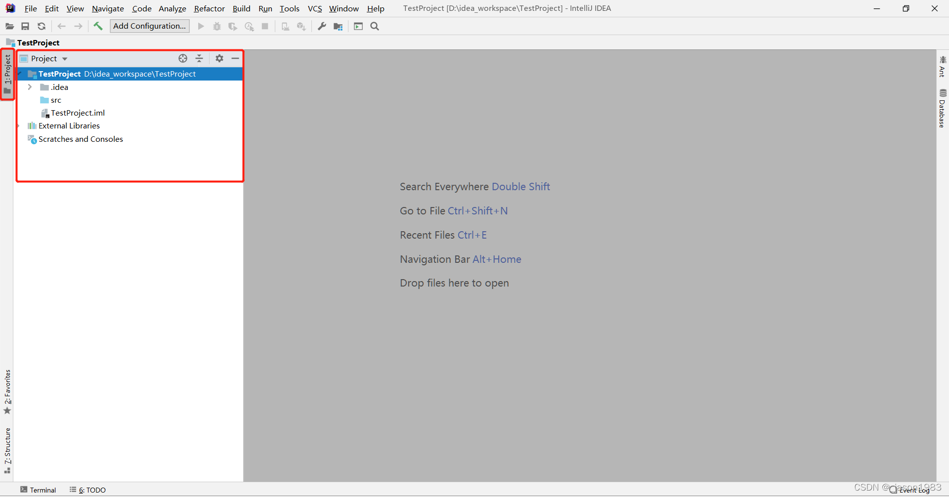
Task: Open Project panel gear options
Action: (x=219, y=58)
